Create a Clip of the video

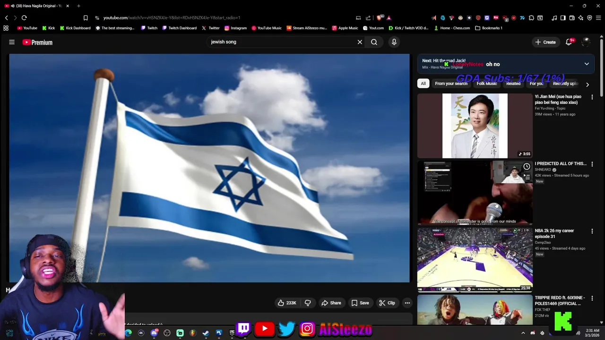[387, 303]
